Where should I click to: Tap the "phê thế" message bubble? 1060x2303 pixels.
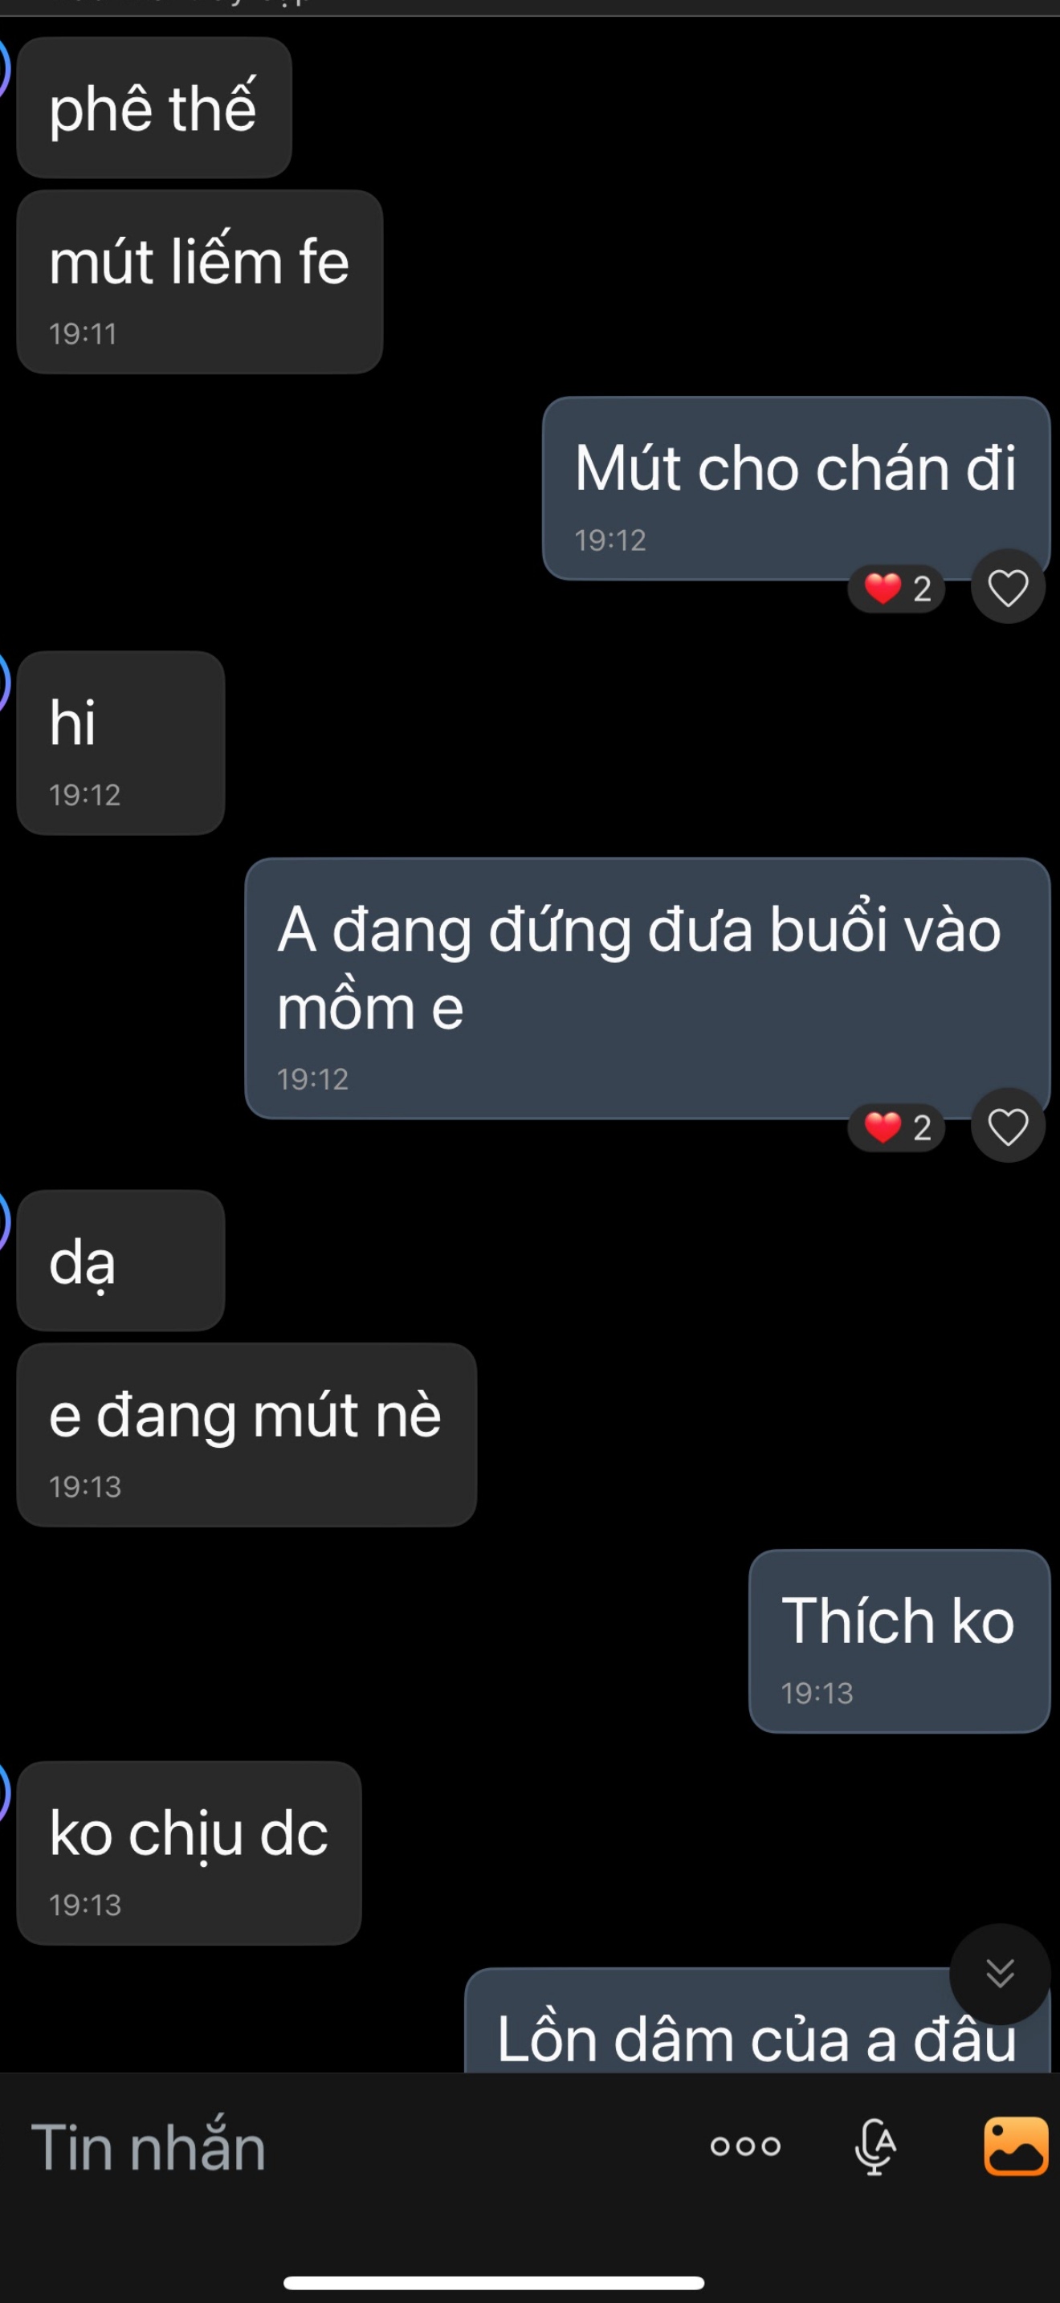[153, 108]
